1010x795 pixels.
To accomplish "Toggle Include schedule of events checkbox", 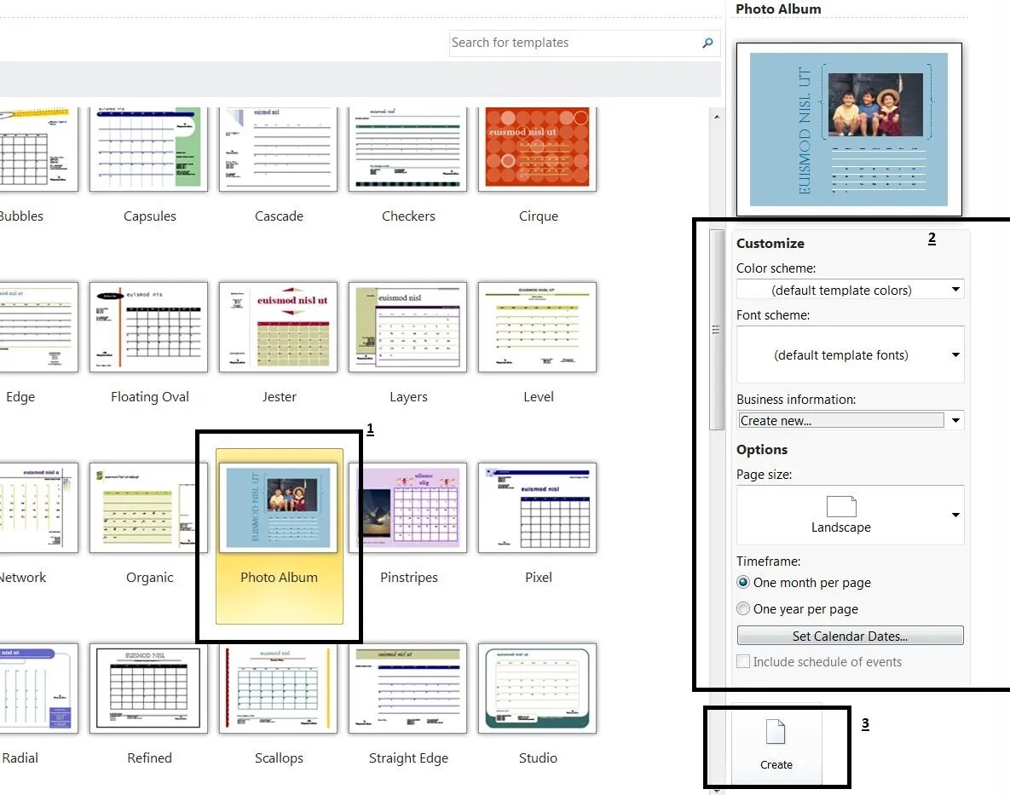I will 743,661.
